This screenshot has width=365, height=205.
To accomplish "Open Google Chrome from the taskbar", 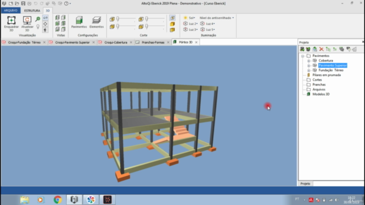I will tap(58, 200).
